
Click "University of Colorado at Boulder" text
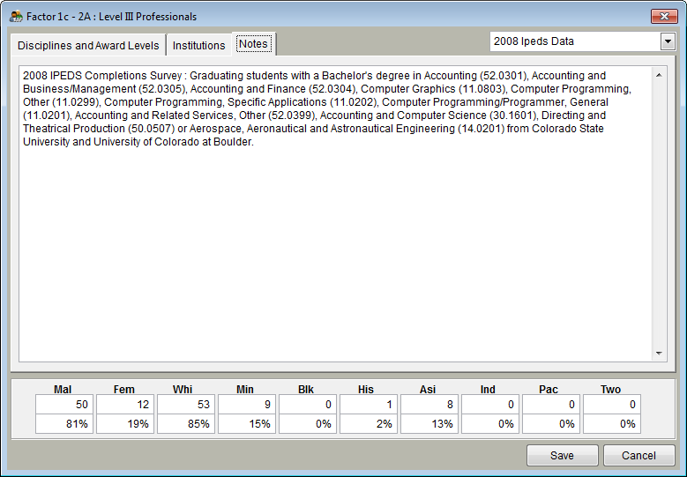pyautogui.click(x=173, y=142)
